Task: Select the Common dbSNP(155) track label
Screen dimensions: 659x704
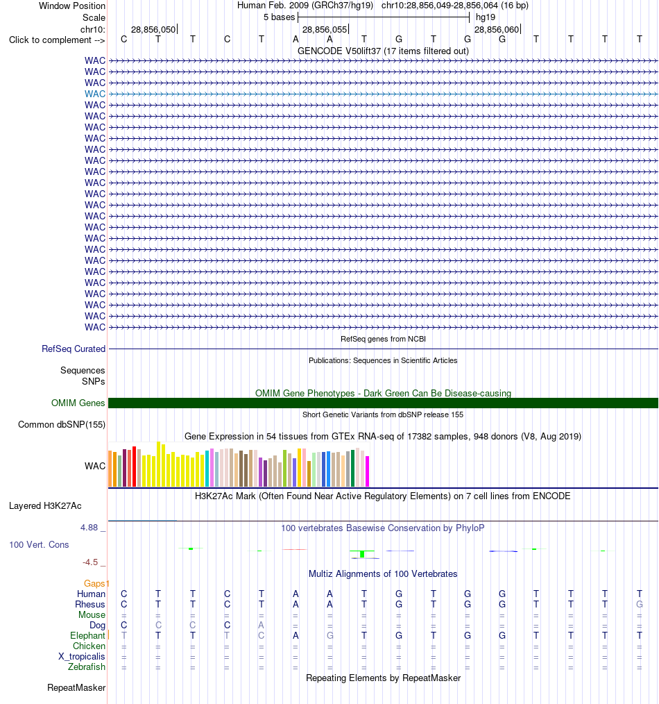Action: pyautogui.click(x=62, y=425)
